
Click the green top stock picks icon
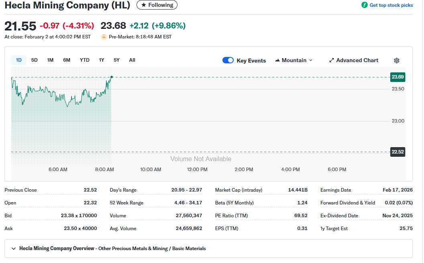[364, 5]
